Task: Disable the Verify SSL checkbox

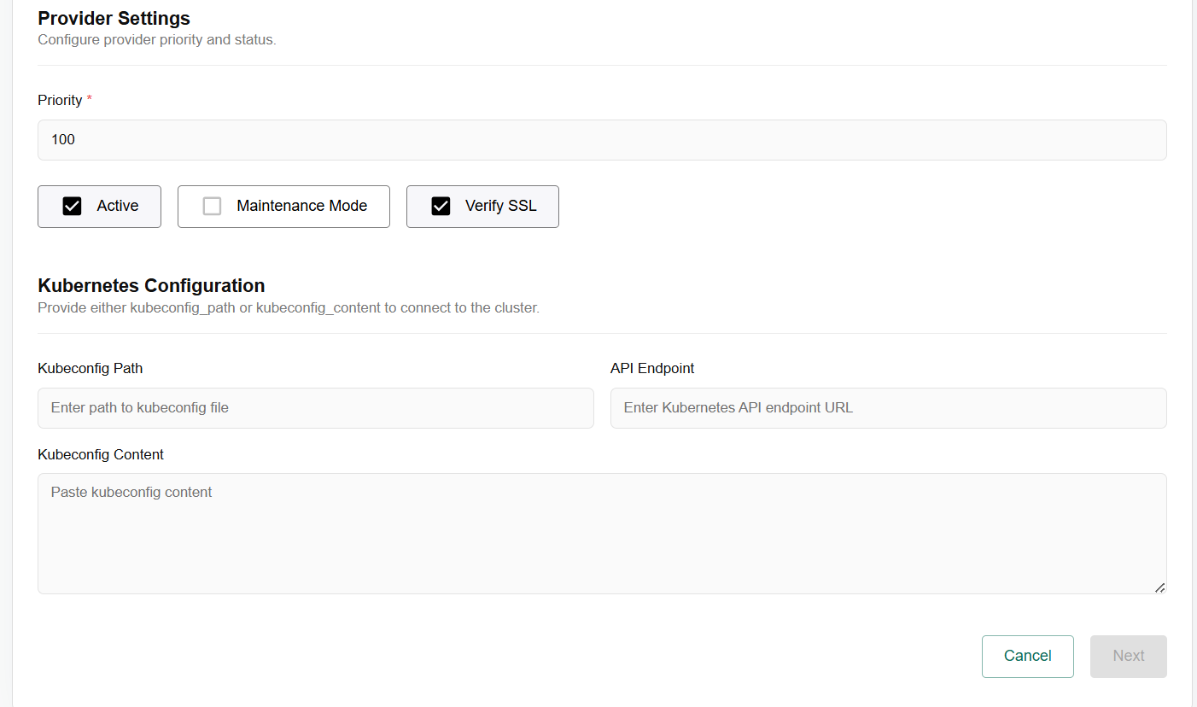Action: point(441,207)
